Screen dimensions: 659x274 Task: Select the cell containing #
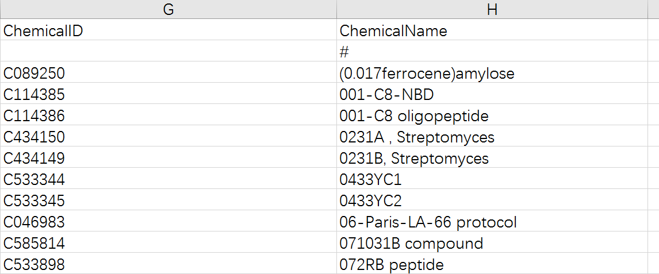coord(492,51)
